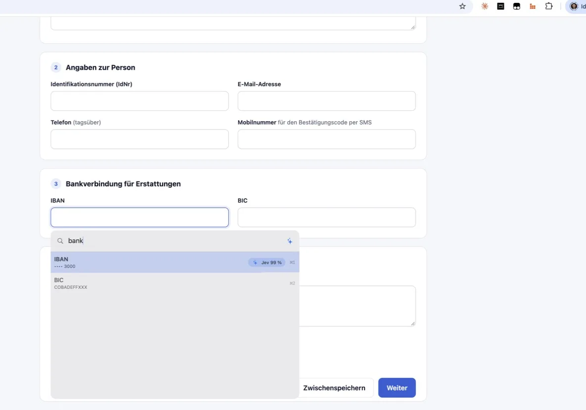Open the browser profile avatar
586x410 pixels.
click(x=574, y=6)
